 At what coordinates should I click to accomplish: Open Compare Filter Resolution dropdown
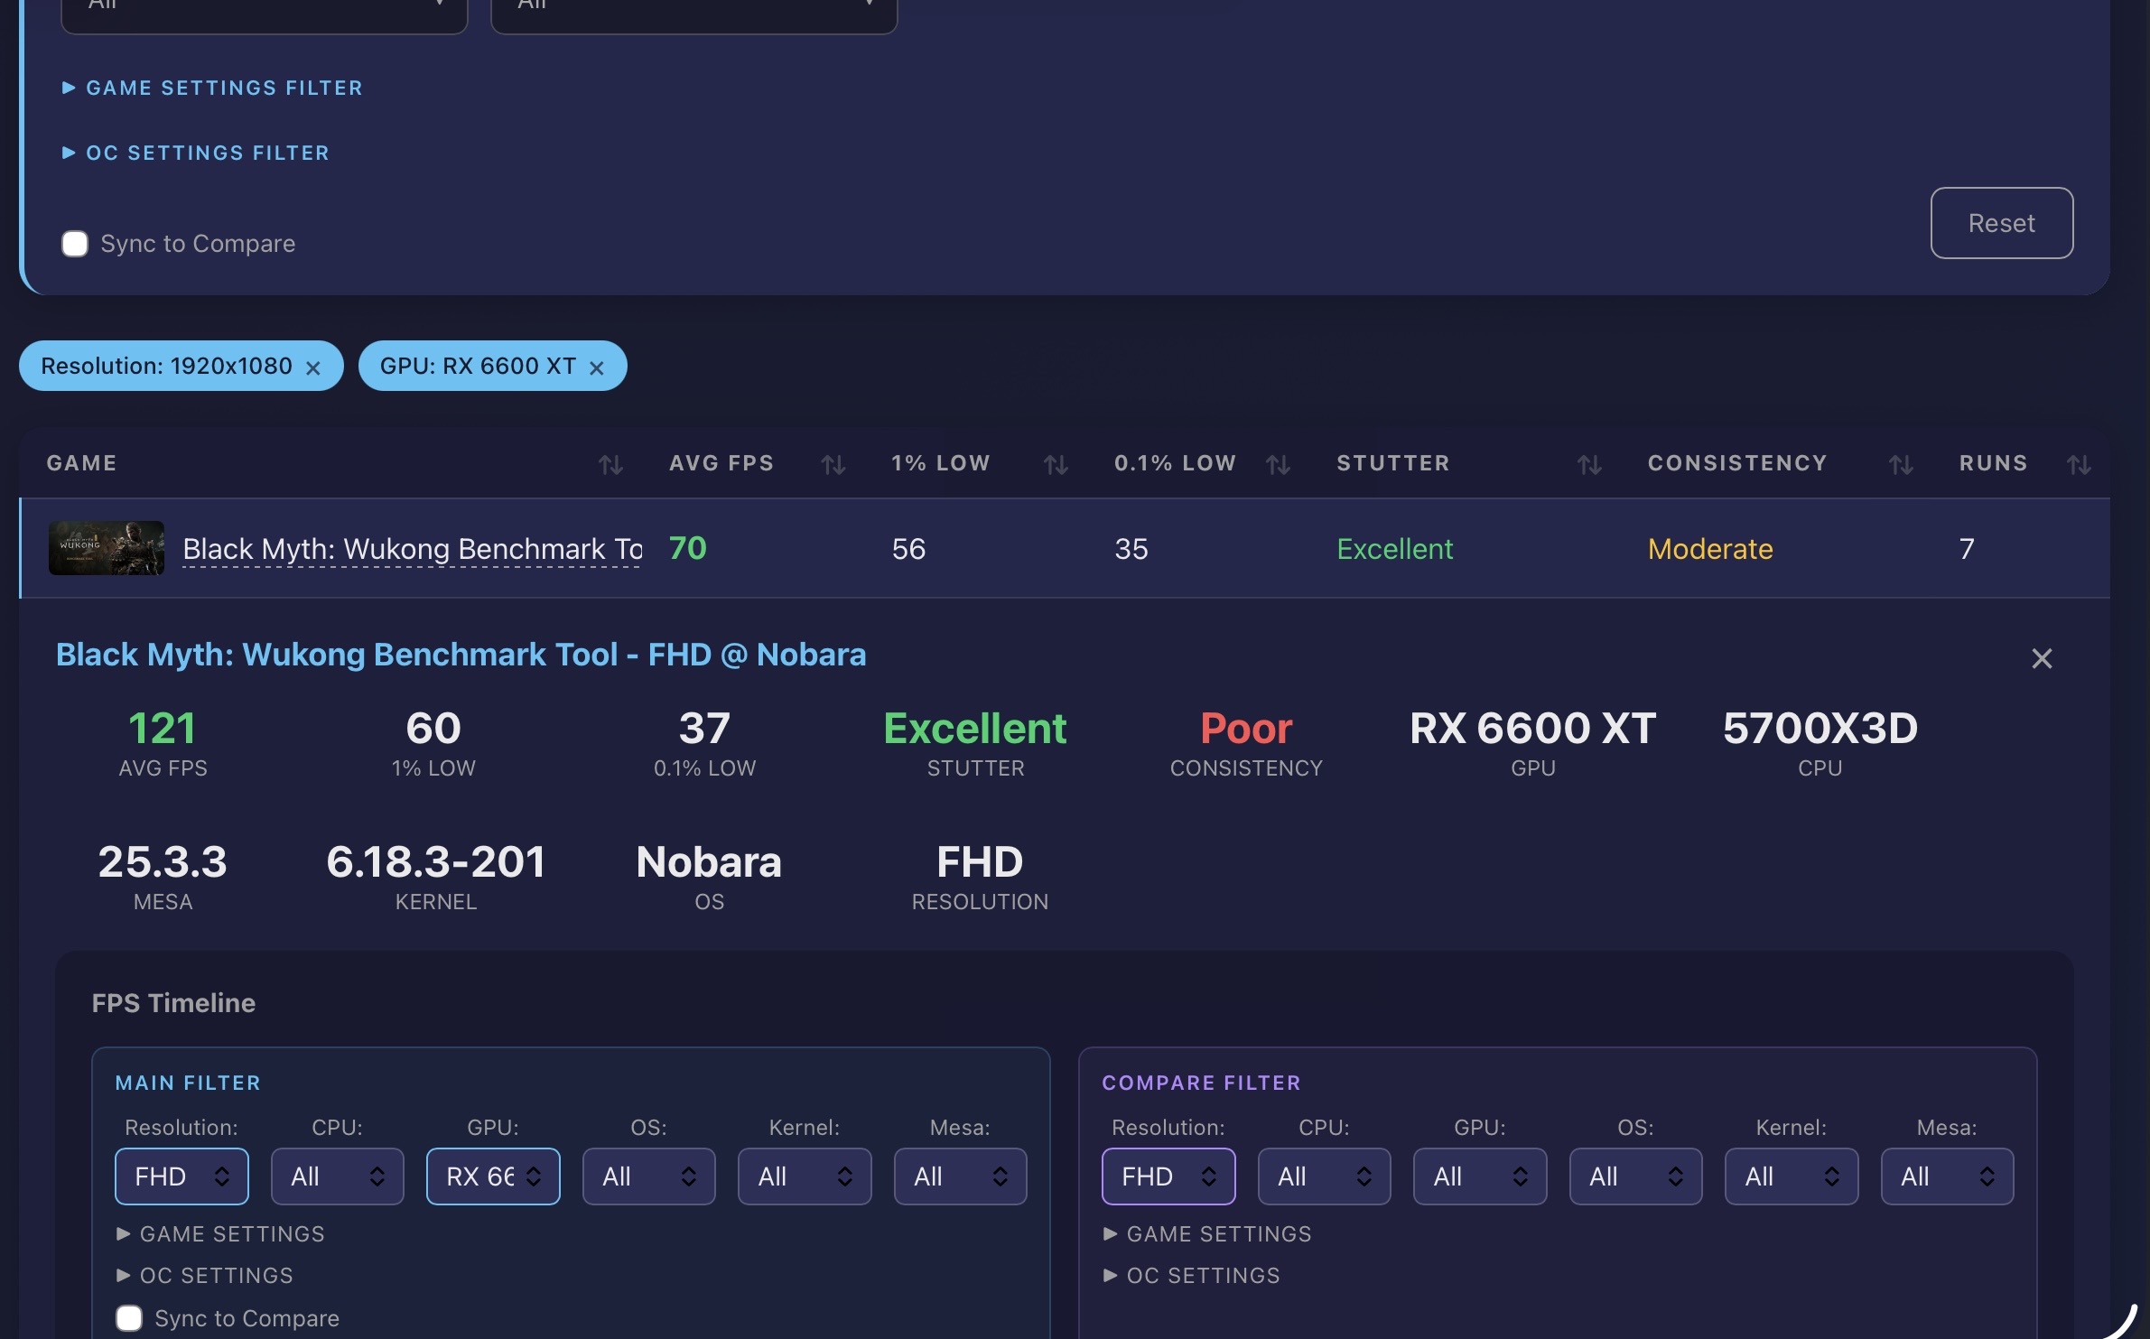1168,1176
